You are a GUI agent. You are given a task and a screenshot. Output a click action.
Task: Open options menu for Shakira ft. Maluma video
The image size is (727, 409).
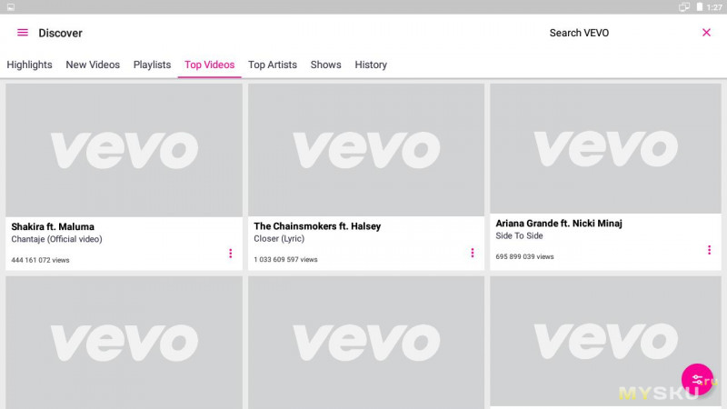point(230,254)
